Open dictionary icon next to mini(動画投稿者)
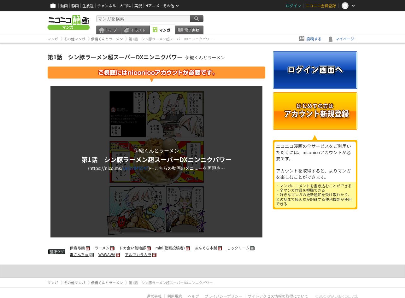The height and width of the screenshot is (298, 405). 188,248
